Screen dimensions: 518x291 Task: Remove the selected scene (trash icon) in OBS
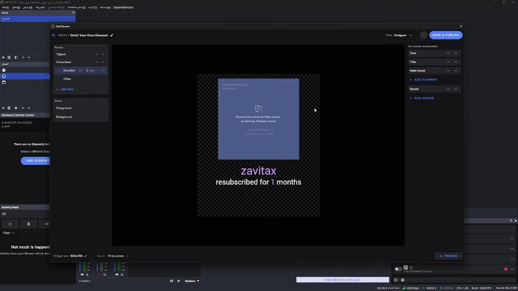pyautogui.click(x=9, y=57)
